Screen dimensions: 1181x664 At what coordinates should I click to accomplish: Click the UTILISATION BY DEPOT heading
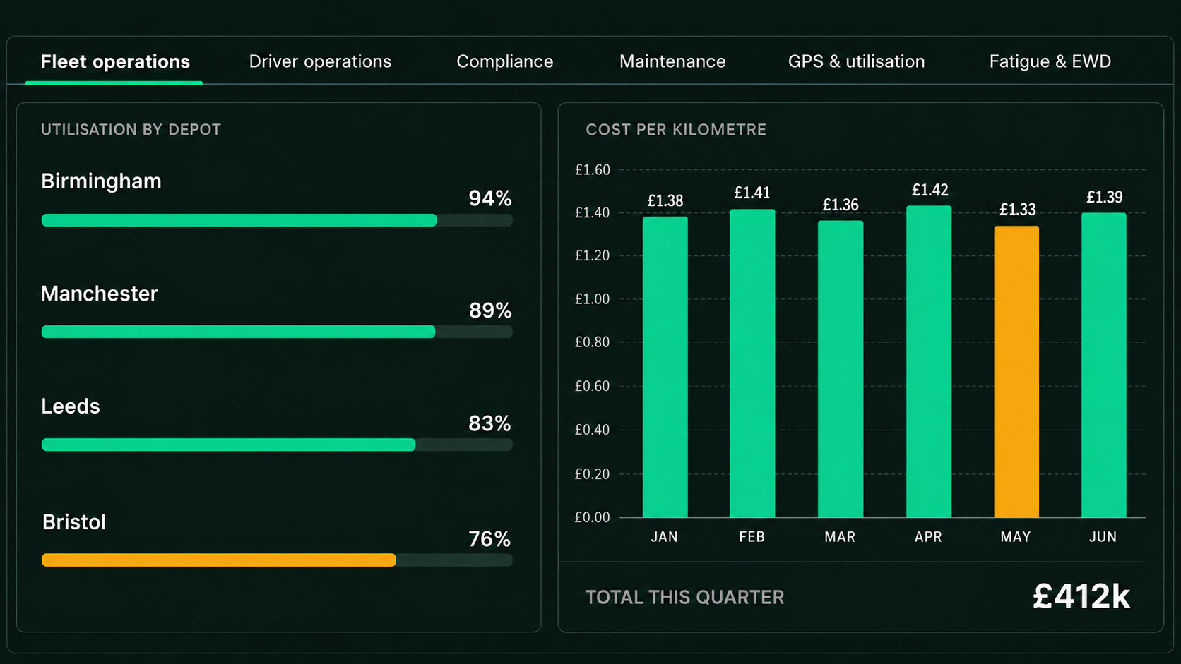coord(131,130)
